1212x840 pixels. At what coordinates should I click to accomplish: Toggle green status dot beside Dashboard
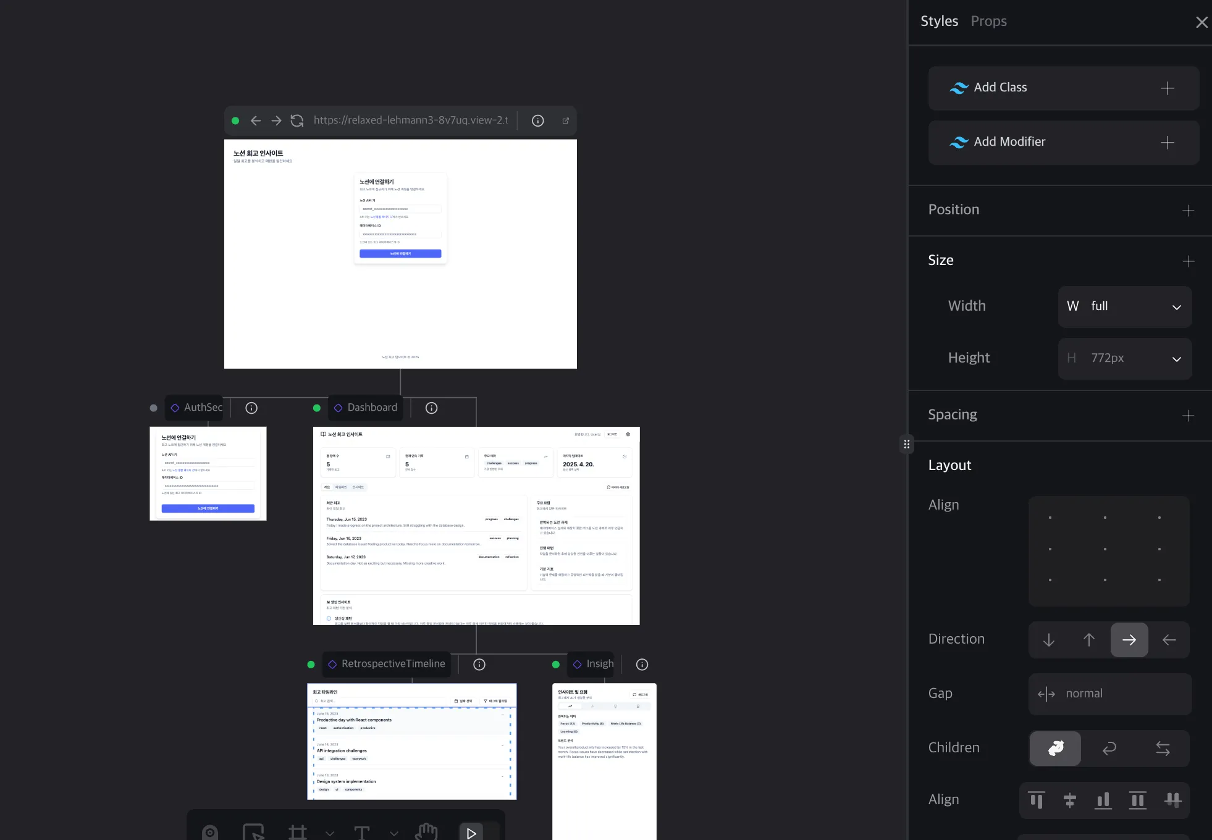coord(317,408)
